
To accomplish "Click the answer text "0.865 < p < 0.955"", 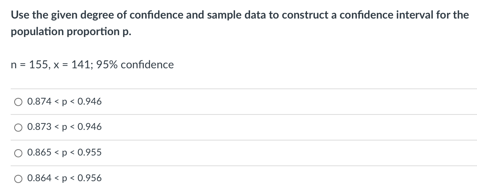I will tap(64, 152).
